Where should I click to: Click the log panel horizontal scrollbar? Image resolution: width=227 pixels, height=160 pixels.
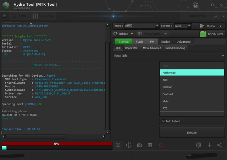click(35, 136)
